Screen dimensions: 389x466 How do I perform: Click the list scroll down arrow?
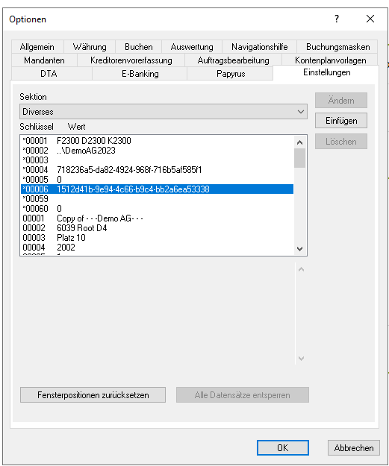point(299,249)
